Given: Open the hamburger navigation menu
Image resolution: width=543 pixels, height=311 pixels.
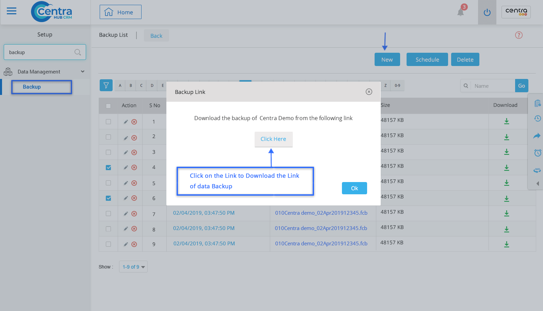Looking at the screenshot, I should (12, 11).
